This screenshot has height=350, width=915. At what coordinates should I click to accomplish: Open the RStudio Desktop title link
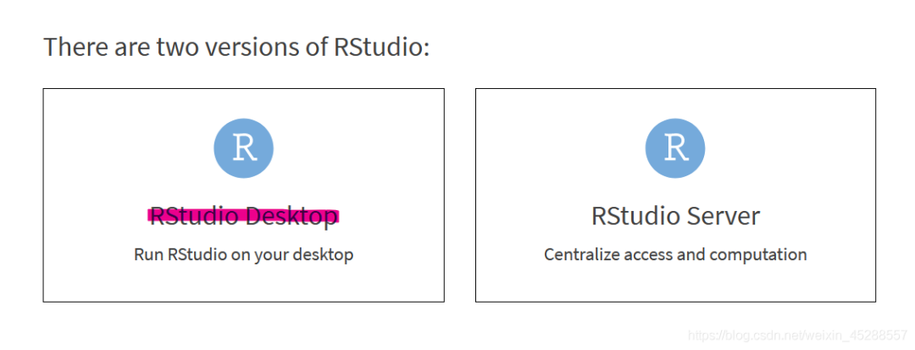click(244, 216)
